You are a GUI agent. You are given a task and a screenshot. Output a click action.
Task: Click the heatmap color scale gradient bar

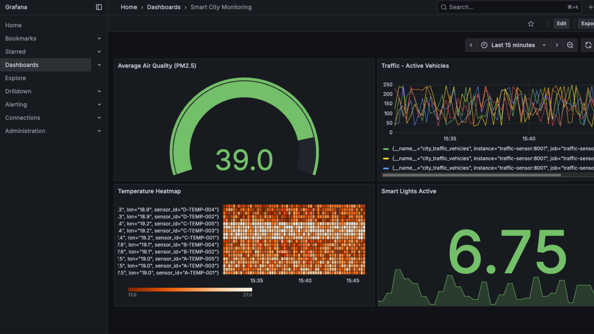tap(190, 289)
